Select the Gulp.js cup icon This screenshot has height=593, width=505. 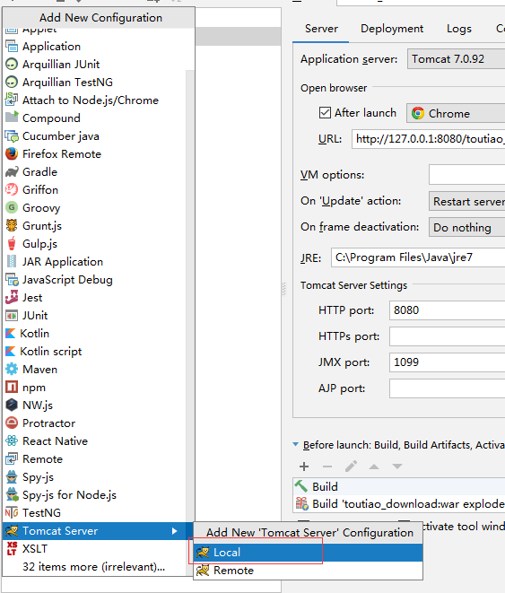pos(12,243)
